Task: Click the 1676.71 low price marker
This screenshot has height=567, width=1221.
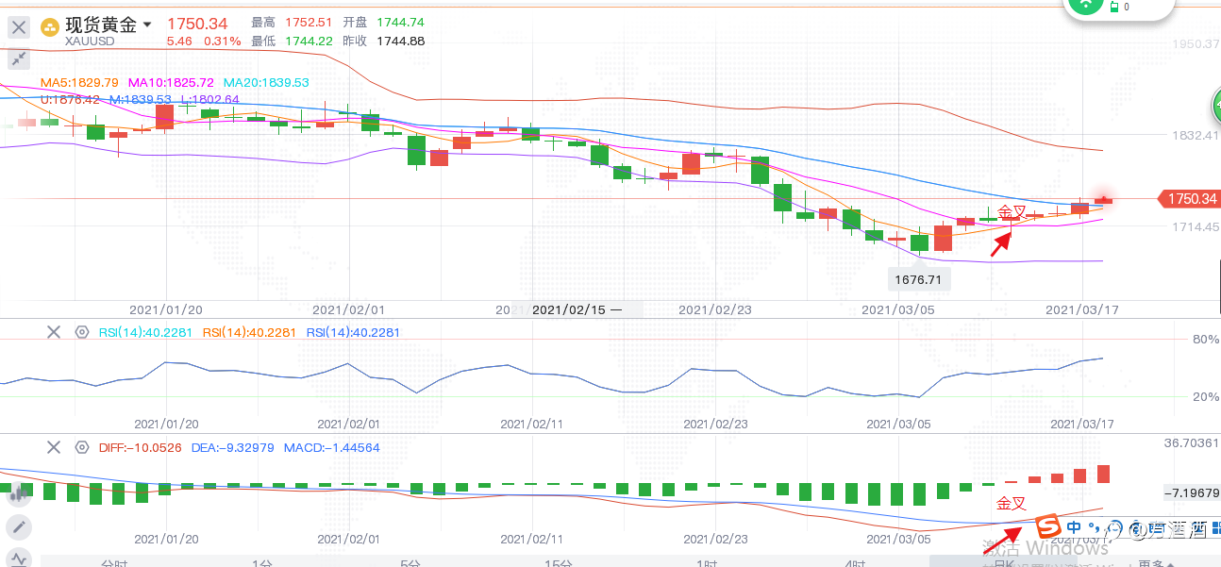Action: tap(919, 279)
